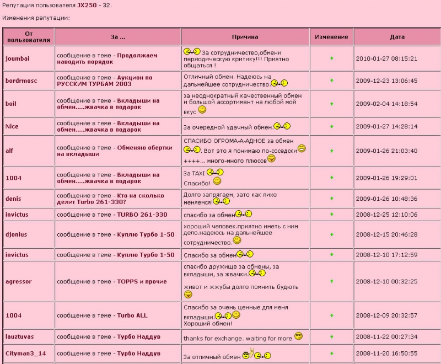Click the grinning smiley after 'по-соседски'
441x364 pixels.
[302, 148]
